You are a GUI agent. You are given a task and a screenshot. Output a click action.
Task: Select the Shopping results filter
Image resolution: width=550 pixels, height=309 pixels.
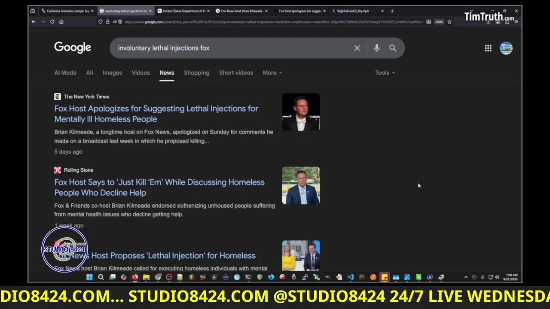click(x=196, y=73)
